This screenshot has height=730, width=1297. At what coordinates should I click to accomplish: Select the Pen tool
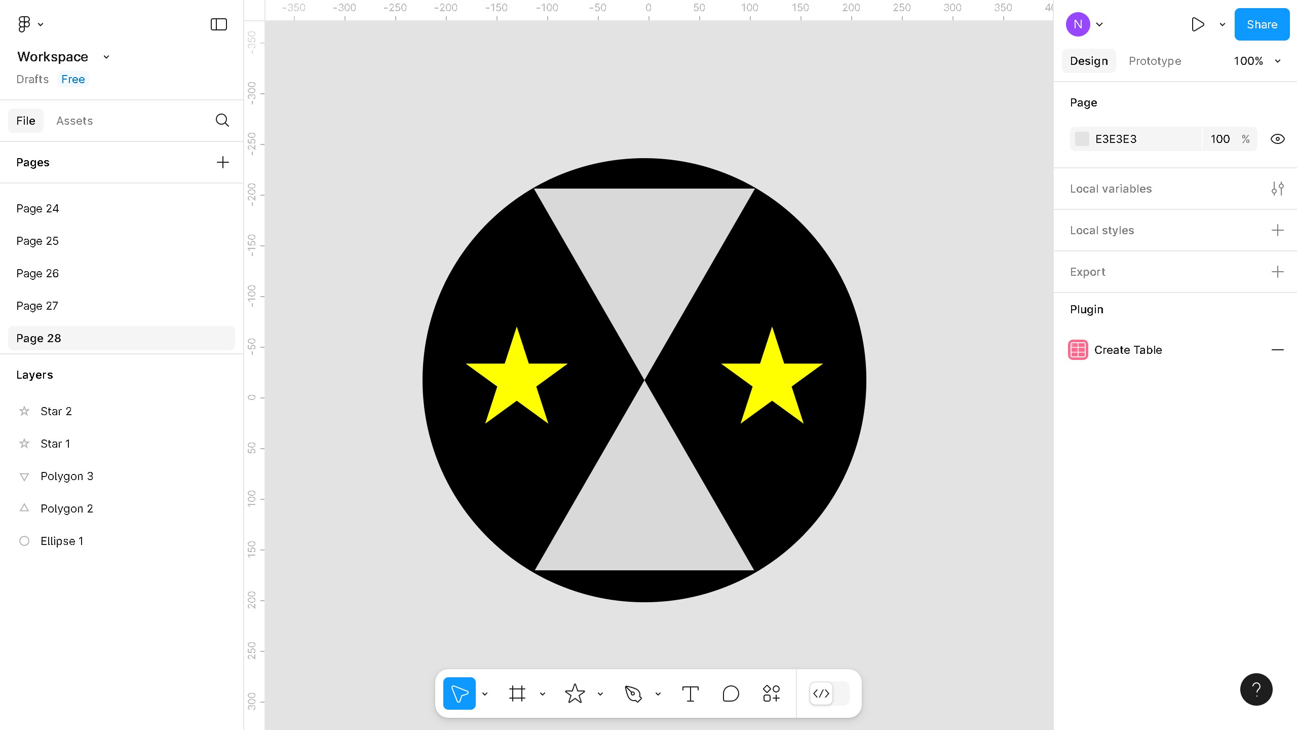pos(633,693)
